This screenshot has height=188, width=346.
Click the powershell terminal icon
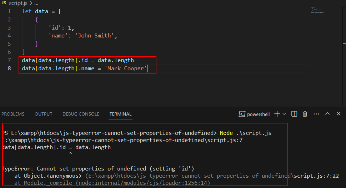pos(242,114)
